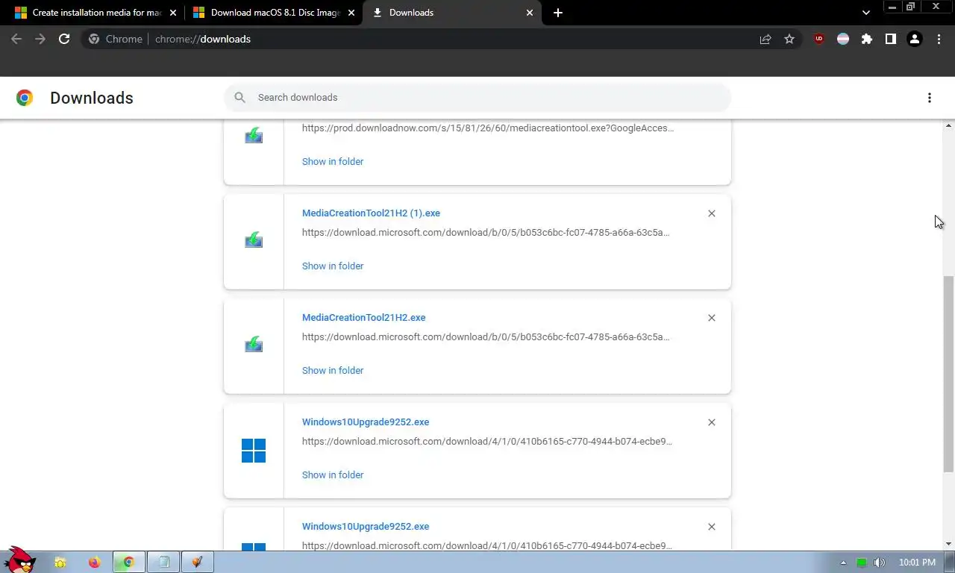The image size is (955, 573).
Task: Open first Windows10Upgrade9252.exe file link
Action: pyautogui.click(x=366, y=422)
